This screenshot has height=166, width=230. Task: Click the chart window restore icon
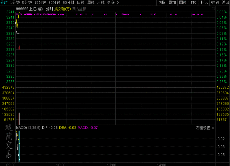tap(213, 9)
